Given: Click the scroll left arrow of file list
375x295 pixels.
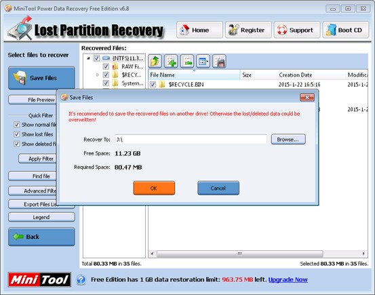Looking at the screenshot, I should tap(153, 254).
